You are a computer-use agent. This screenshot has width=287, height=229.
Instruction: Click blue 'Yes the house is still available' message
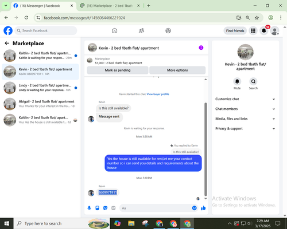tap(153, 163)
